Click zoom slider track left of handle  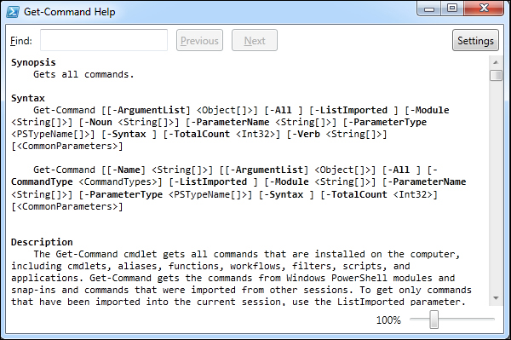coord(419,320)
